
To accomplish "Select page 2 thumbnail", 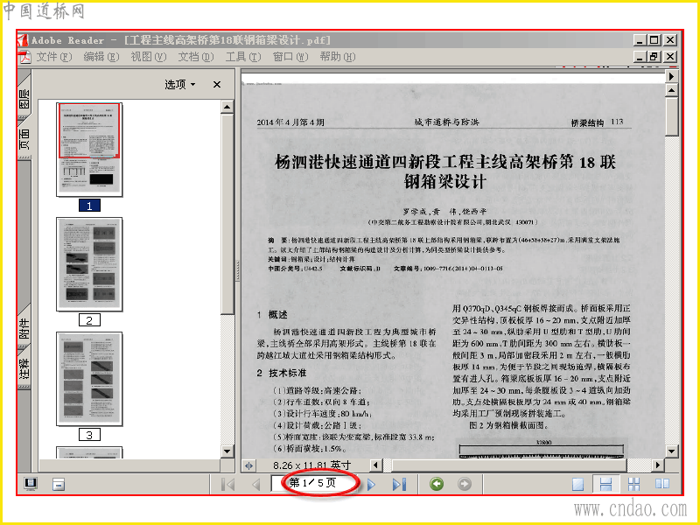I will coord(89,264).
